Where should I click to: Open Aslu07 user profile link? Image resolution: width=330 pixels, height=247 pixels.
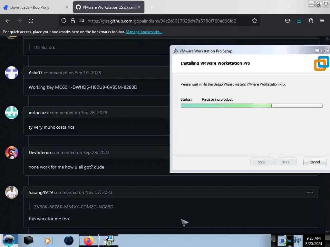[35, 73]
